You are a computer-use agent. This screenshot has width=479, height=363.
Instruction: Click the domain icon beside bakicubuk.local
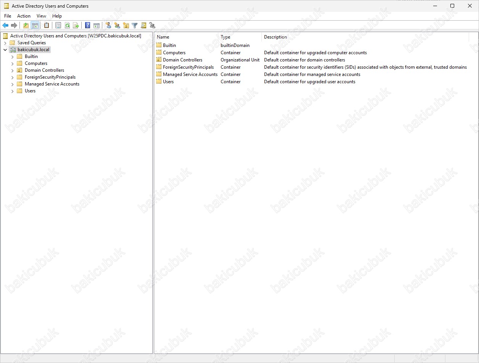13,50
